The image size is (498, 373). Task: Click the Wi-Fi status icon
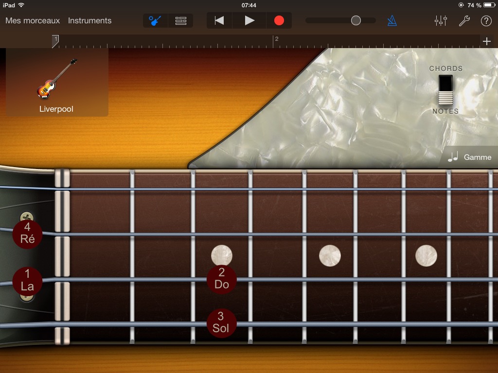(21, 5)
